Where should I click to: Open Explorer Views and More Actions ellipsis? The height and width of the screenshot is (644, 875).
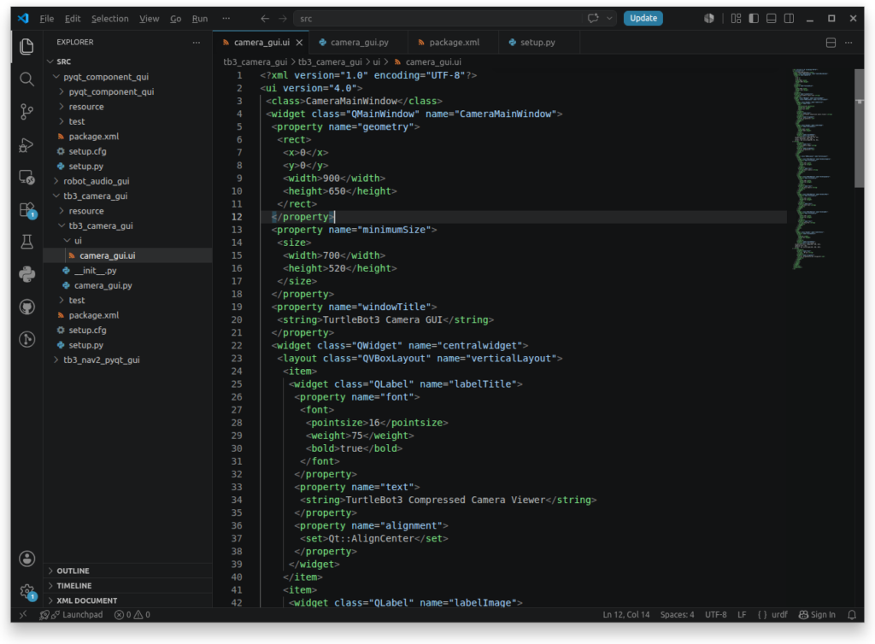(196, 43)
